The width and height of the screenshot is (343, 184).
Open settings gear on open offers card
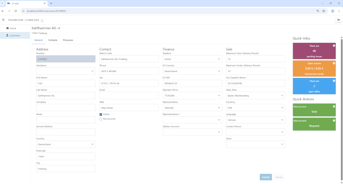pyautogui.click(x=334, y=81)
